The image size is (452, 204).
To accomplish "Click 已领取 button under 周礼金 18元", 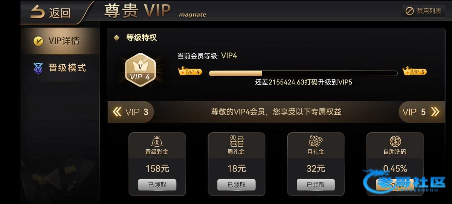I will tap(237, 184).
